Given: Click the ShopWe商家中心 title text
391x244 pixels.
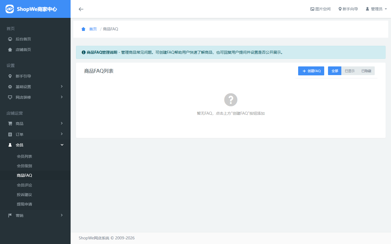Looking at the screenshot, I should coord(37,9).
